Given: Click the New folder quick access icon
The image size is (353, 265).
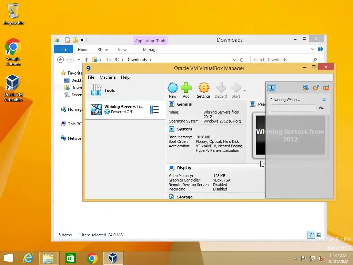Looking at the screenshot, I should (75, 40).
